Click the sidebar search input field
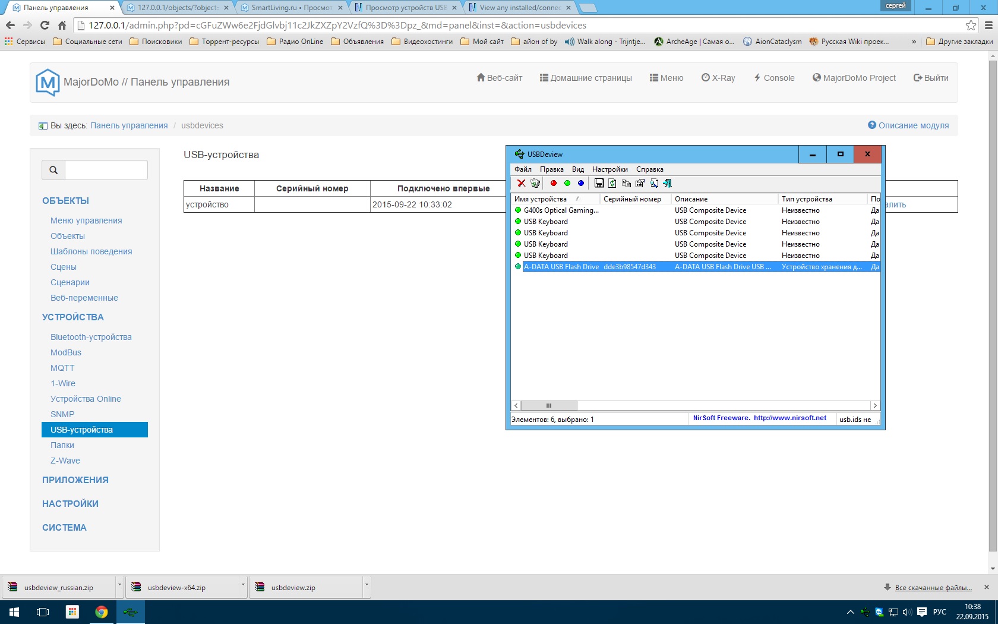Screen dimensions: 998x624 point(106,170)
